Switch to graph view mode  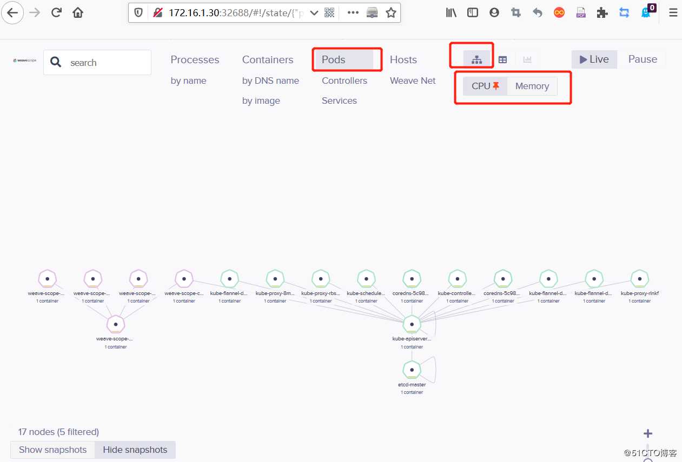(x=476, y=59)
